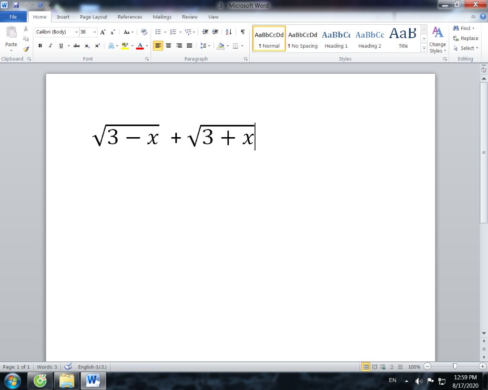488x390 pixels.
Task: Click the Select button
Action: click(x=466, y=48)
